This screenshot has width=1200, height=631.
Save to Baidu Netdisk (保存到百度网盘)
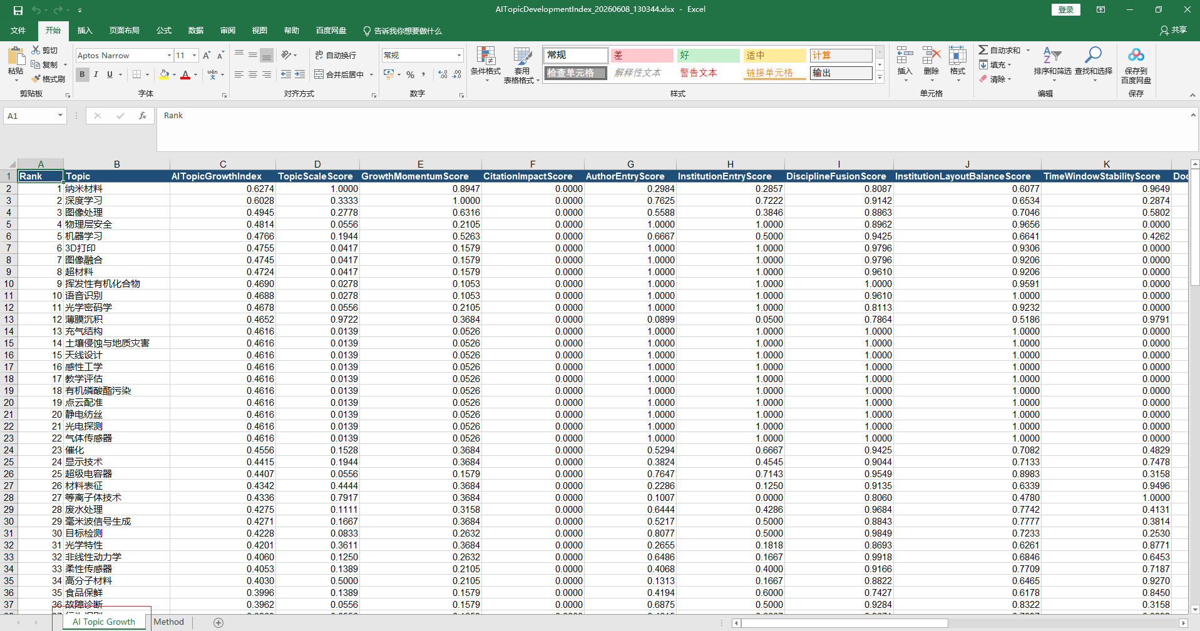pos(1136,66)
